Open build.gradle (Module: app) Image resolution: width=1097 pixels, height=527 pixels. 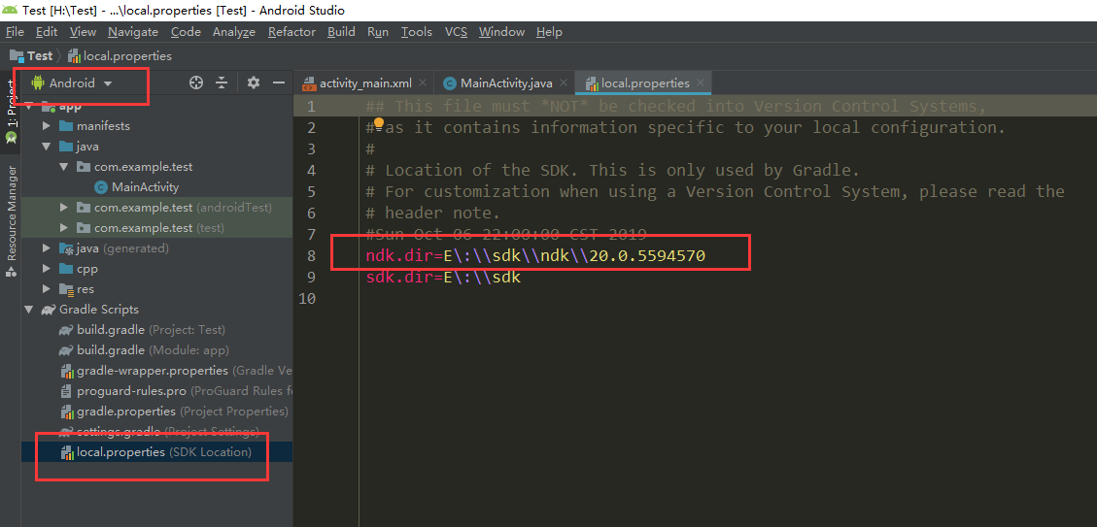click(144, 350)
